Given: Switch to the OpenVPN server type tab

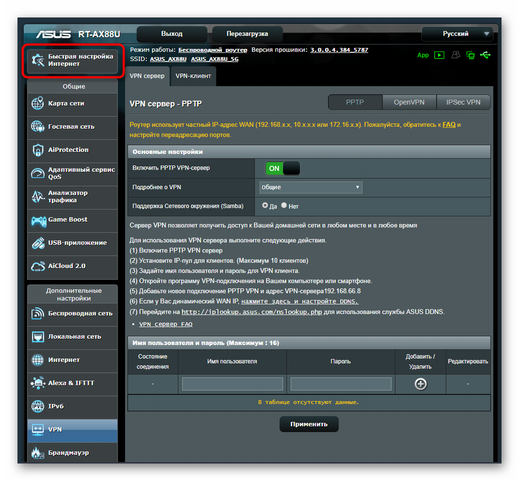Looking at the screenshot, I should 409,102.
